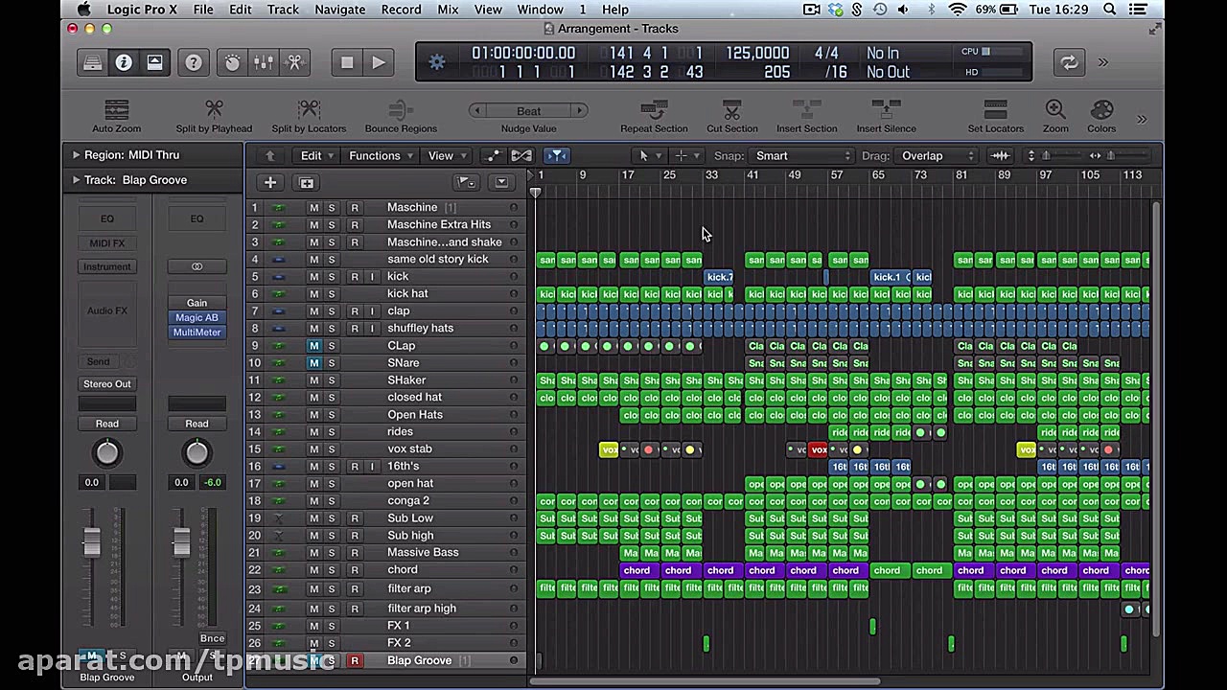Click Duplicate Track button

(306, 182)
